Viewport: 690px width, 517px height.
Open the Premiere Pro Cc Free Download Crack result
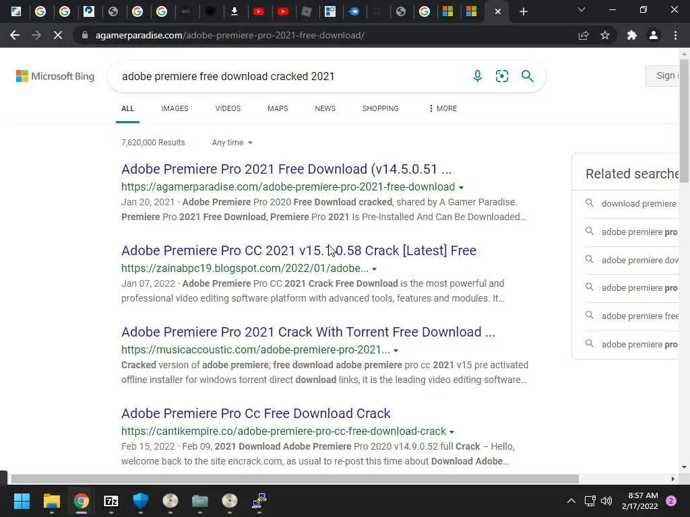(255, 413)
